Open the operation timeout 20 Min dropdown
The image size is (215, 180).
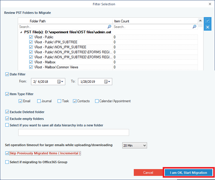[x=134, y=146]
